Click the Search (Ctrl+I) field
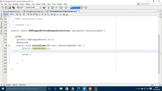This screenshot has height=91, width=162. coord(149,4)
